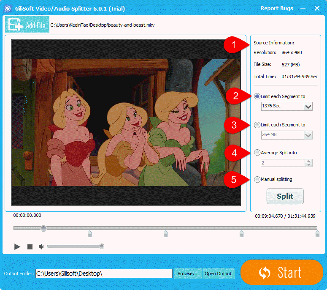327x290 pixels.
Task: Open the Report Bugs link
Action: tap(276, 8)
